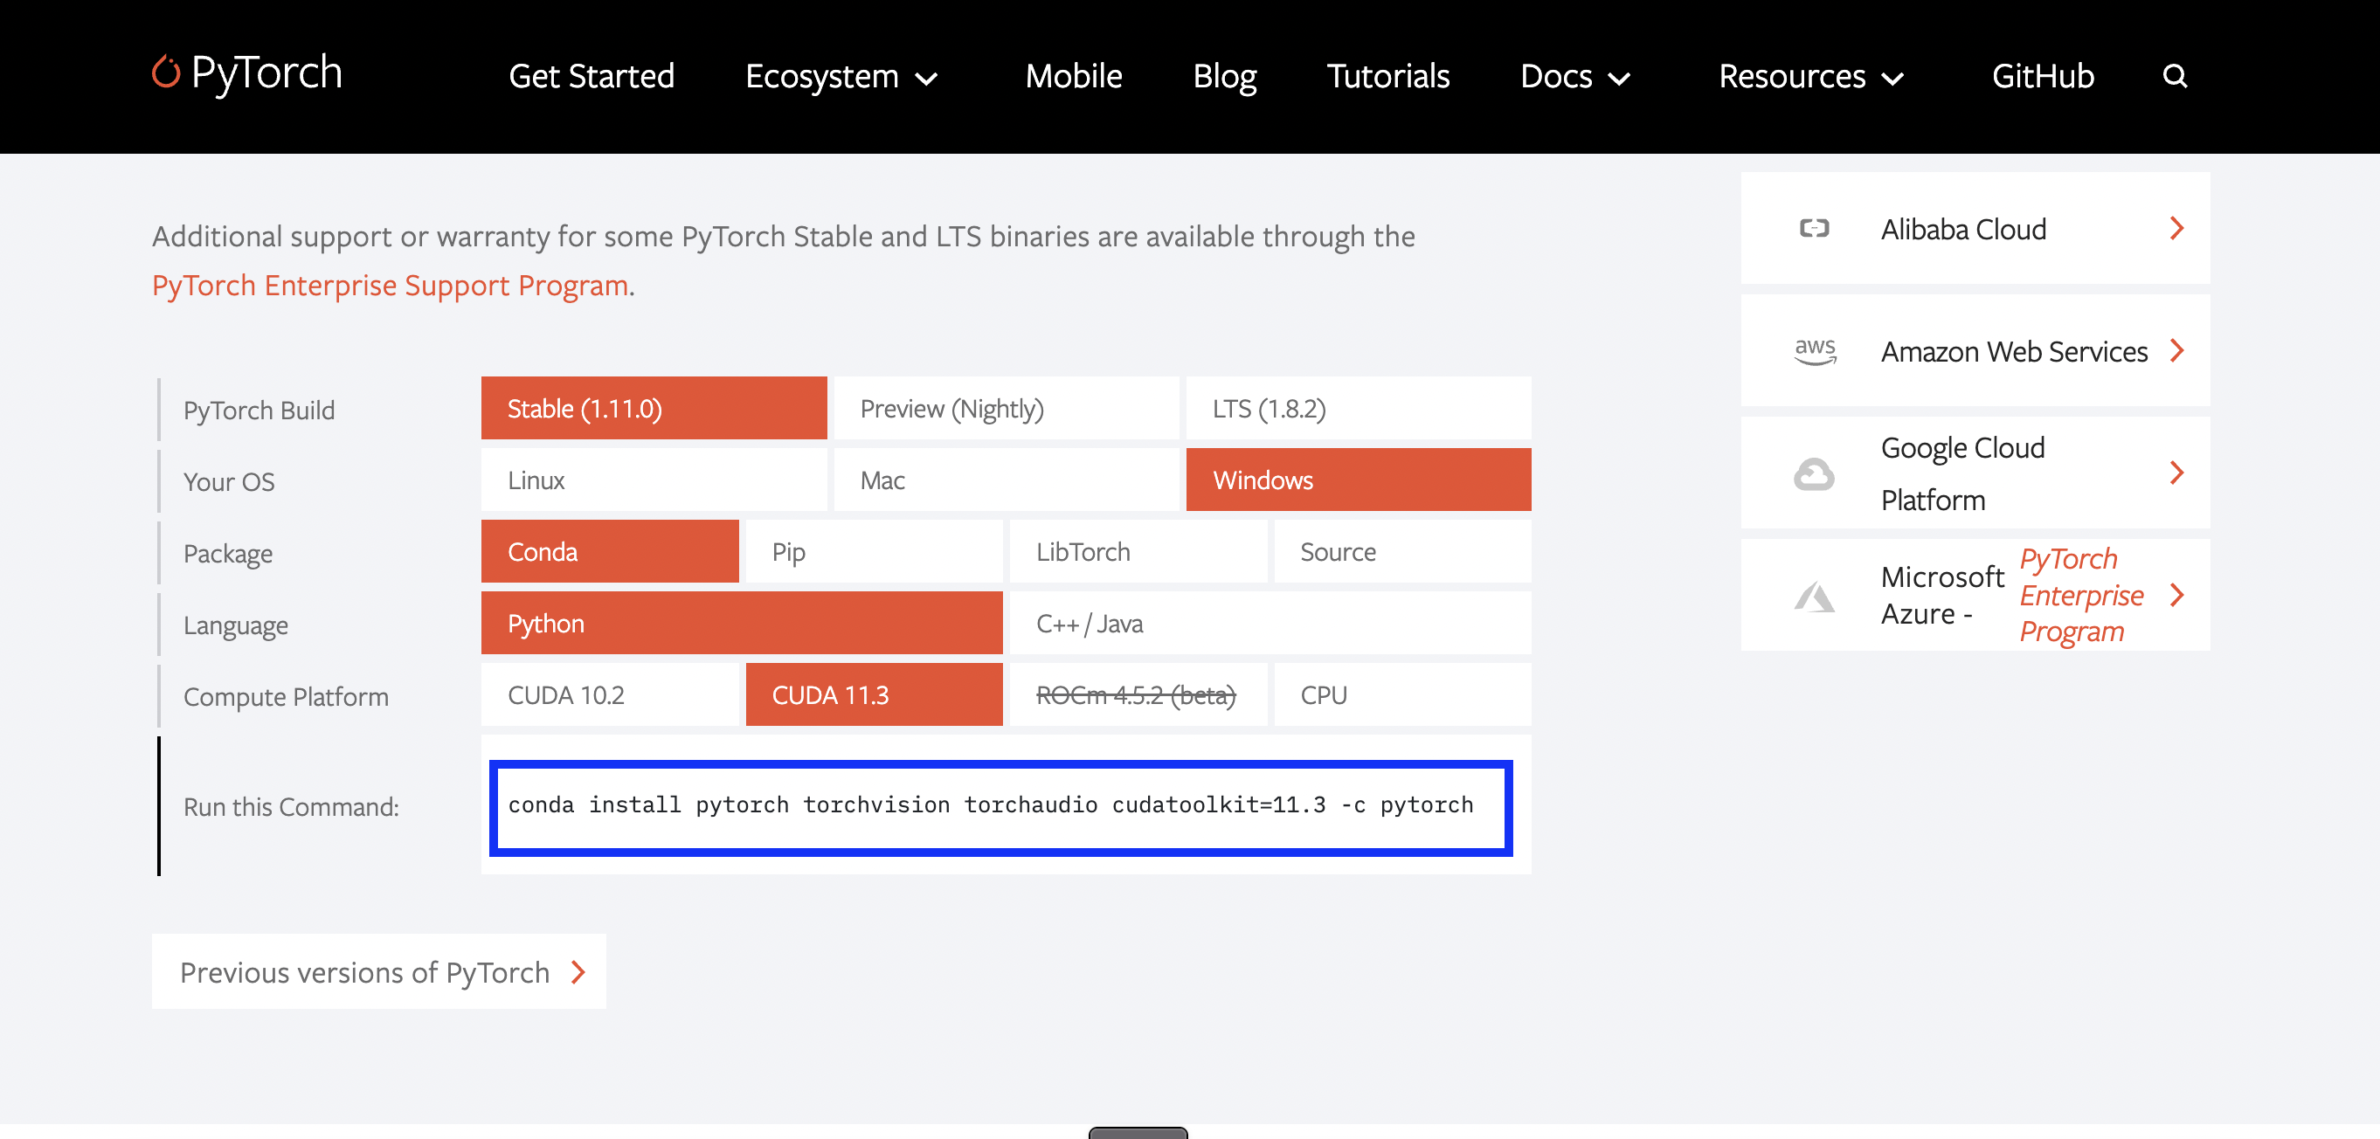Pick C++ / Java as language
Image resolution: width=2380 pixels, height=1139 pixels.
click(x=1270, y=624)
